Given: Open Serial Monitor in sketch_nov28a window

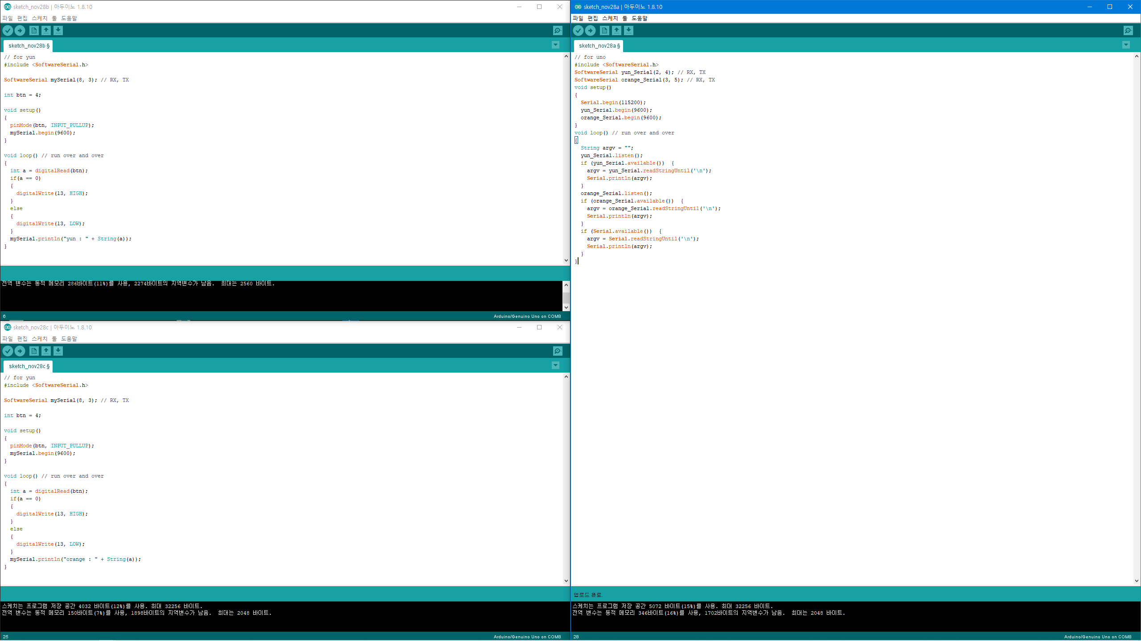Looking at the screenshot, I should (x=1128, y=30).
